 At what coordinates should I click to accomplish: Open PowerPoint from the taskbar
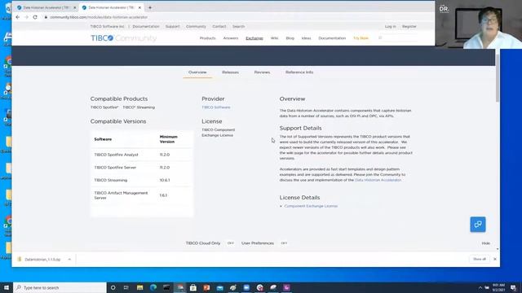(206, 287)
